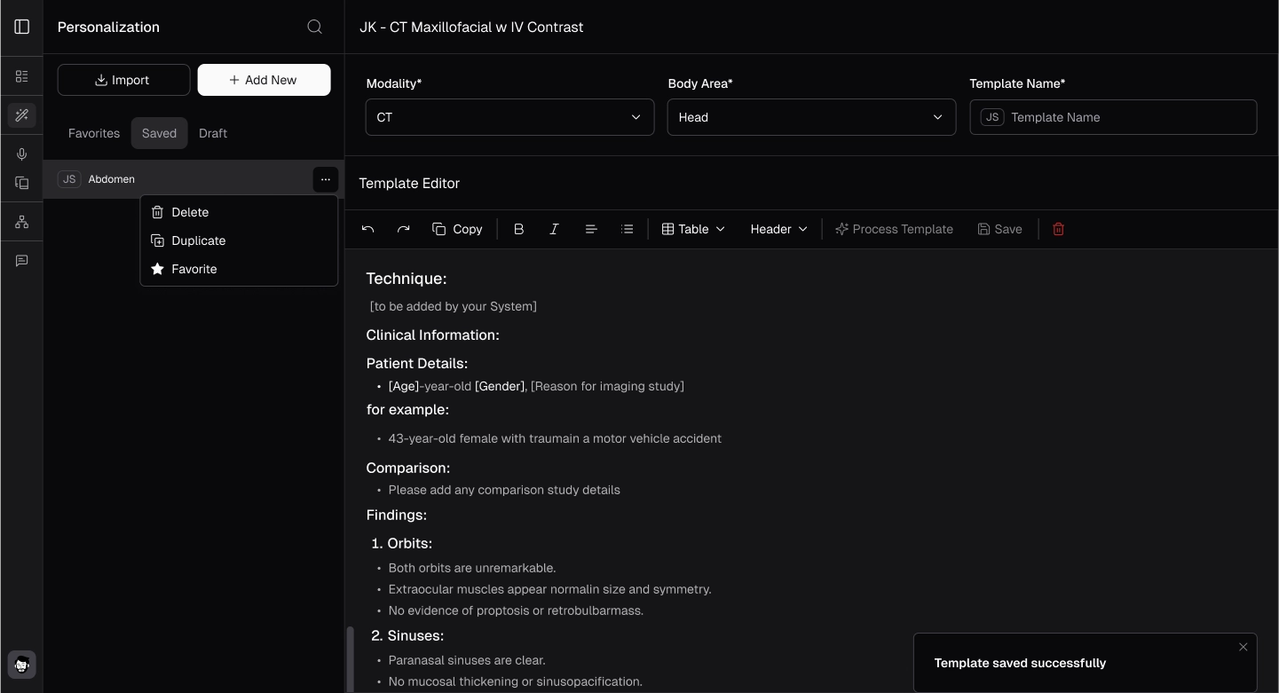The image size is (1279, 693).
Task: Click the Process Template button
Action: [x=894, y=229]
